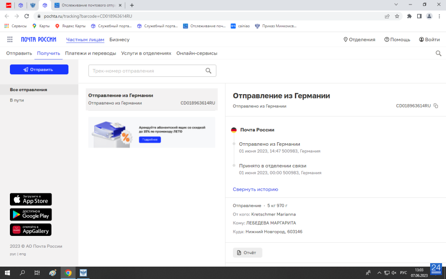446x279 pixels.
Task: Open Windows Start menu
Action: pyautogui.click(x=7, y=273)
